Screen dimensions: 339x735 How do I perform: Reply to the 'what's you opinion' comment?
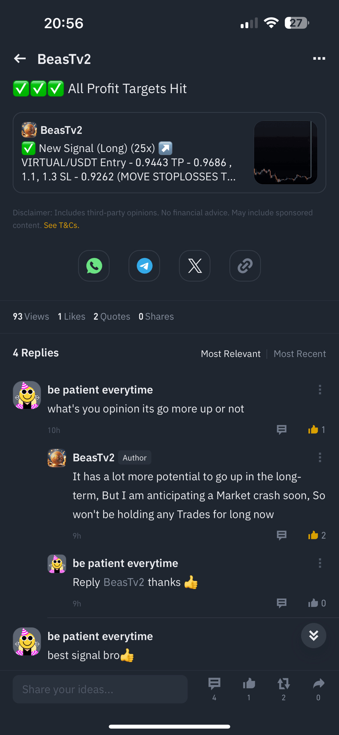point(281,430)
